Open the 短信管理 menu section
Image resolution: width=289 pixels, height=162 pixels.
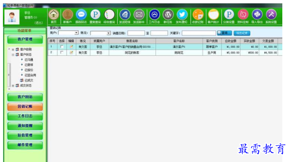pyautogui.click(x=25, y=135)
